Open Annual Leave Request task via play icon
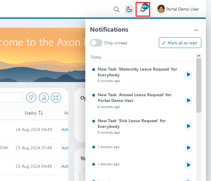 coord(188,100)
